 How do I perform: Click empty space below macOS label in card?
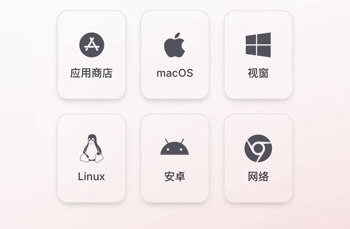(x=175, y=88)
